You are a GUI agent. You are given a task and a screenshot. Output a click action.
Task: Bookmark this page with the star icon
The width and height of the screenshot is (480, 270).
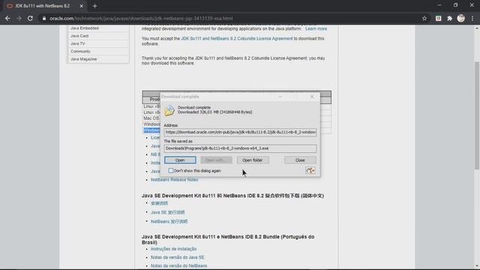pos(424,18)
